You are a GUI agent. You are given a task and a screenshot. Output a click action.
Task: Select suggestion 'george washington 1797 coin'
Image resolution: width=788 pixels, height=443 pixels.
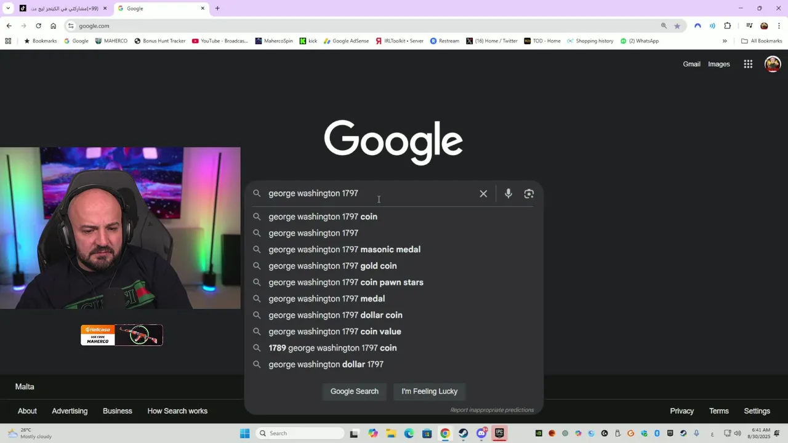click(394, 217)
